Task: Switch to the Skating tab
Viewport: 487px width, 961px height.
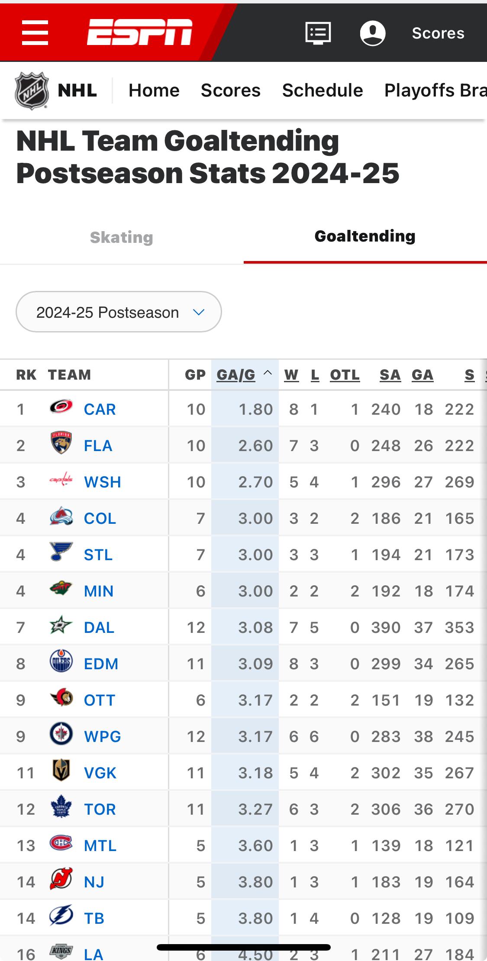Action: (x=122, y=237)
